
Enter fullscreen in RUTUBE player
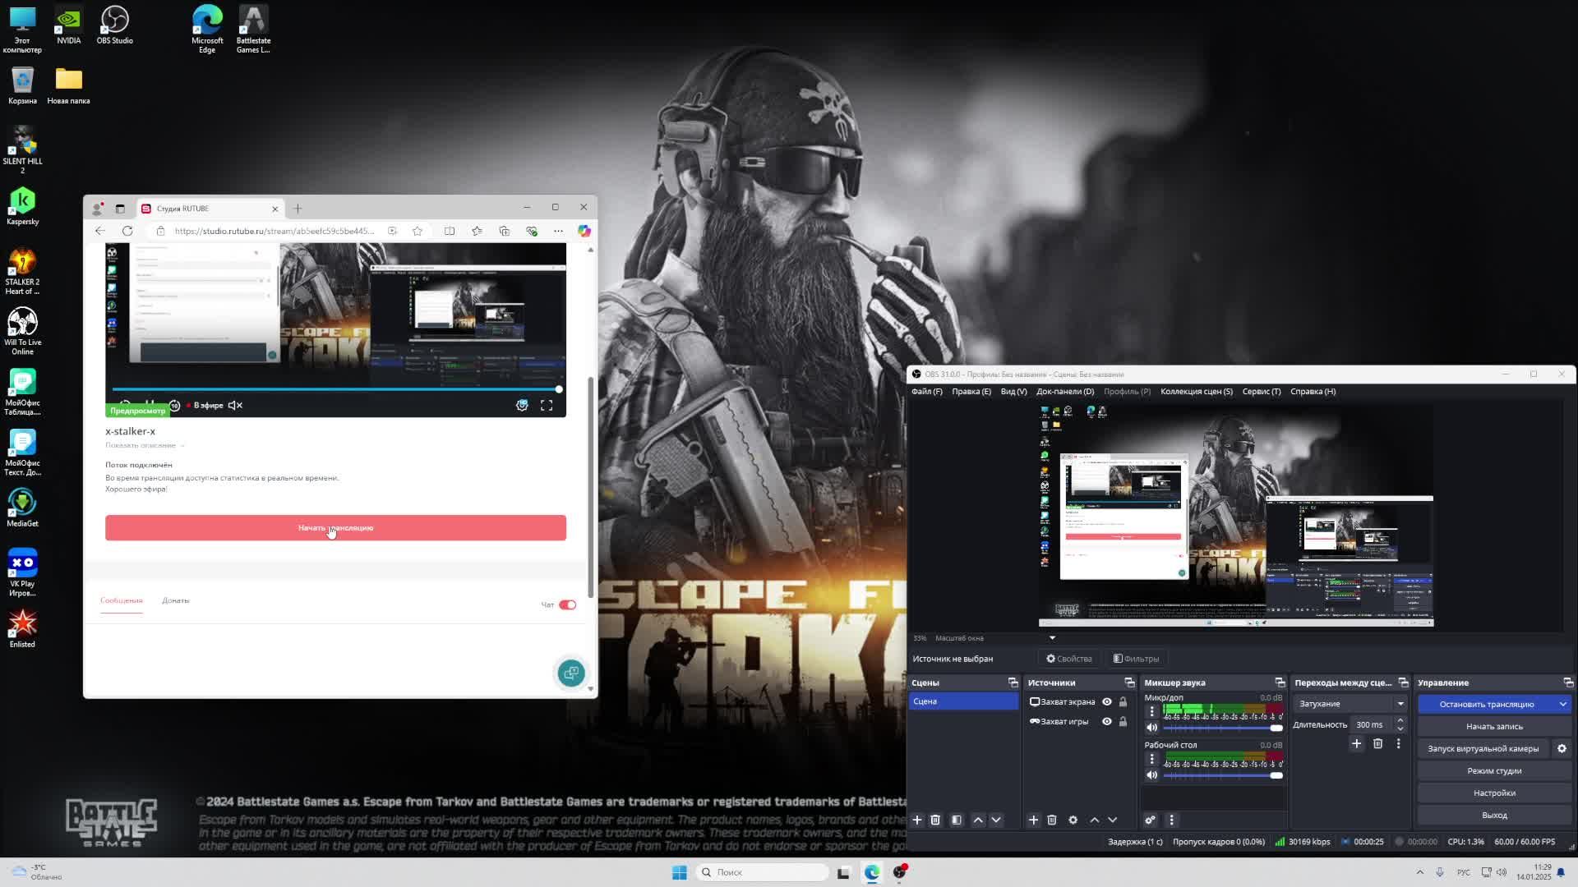(x=547, y=405)
